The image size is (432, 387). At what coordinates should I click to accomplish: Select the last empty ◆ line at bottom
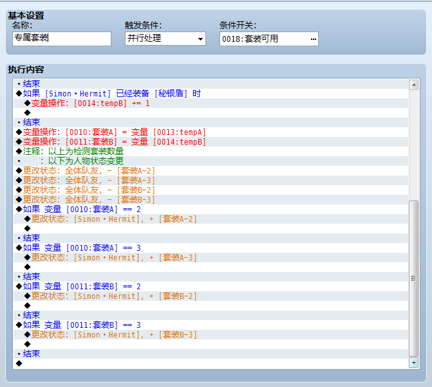point(211,363)
